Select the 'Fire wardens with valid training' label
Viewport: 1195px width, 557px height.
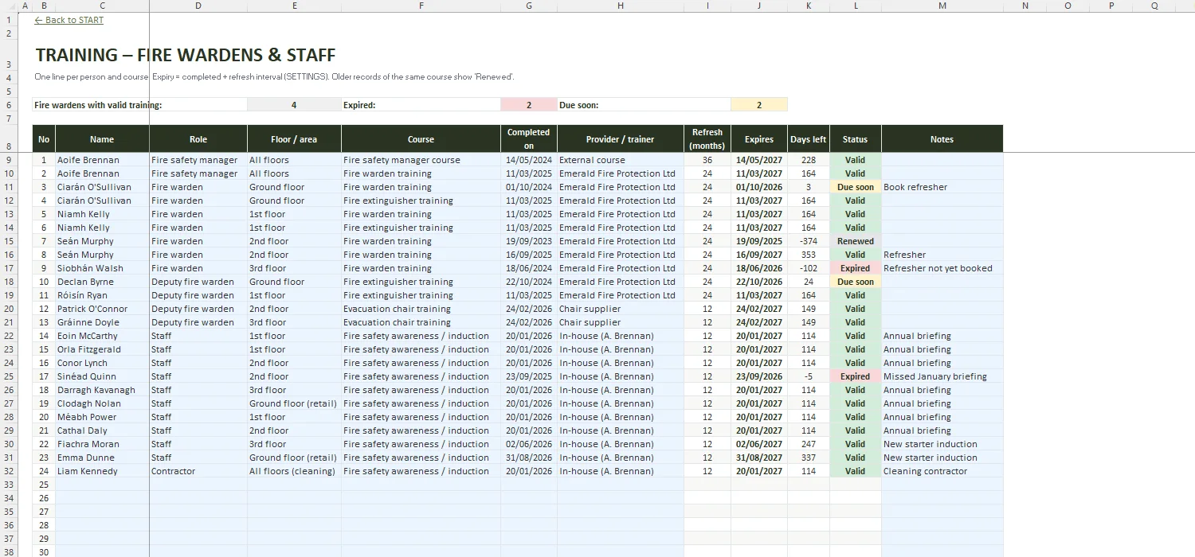[x=99, y=105]
